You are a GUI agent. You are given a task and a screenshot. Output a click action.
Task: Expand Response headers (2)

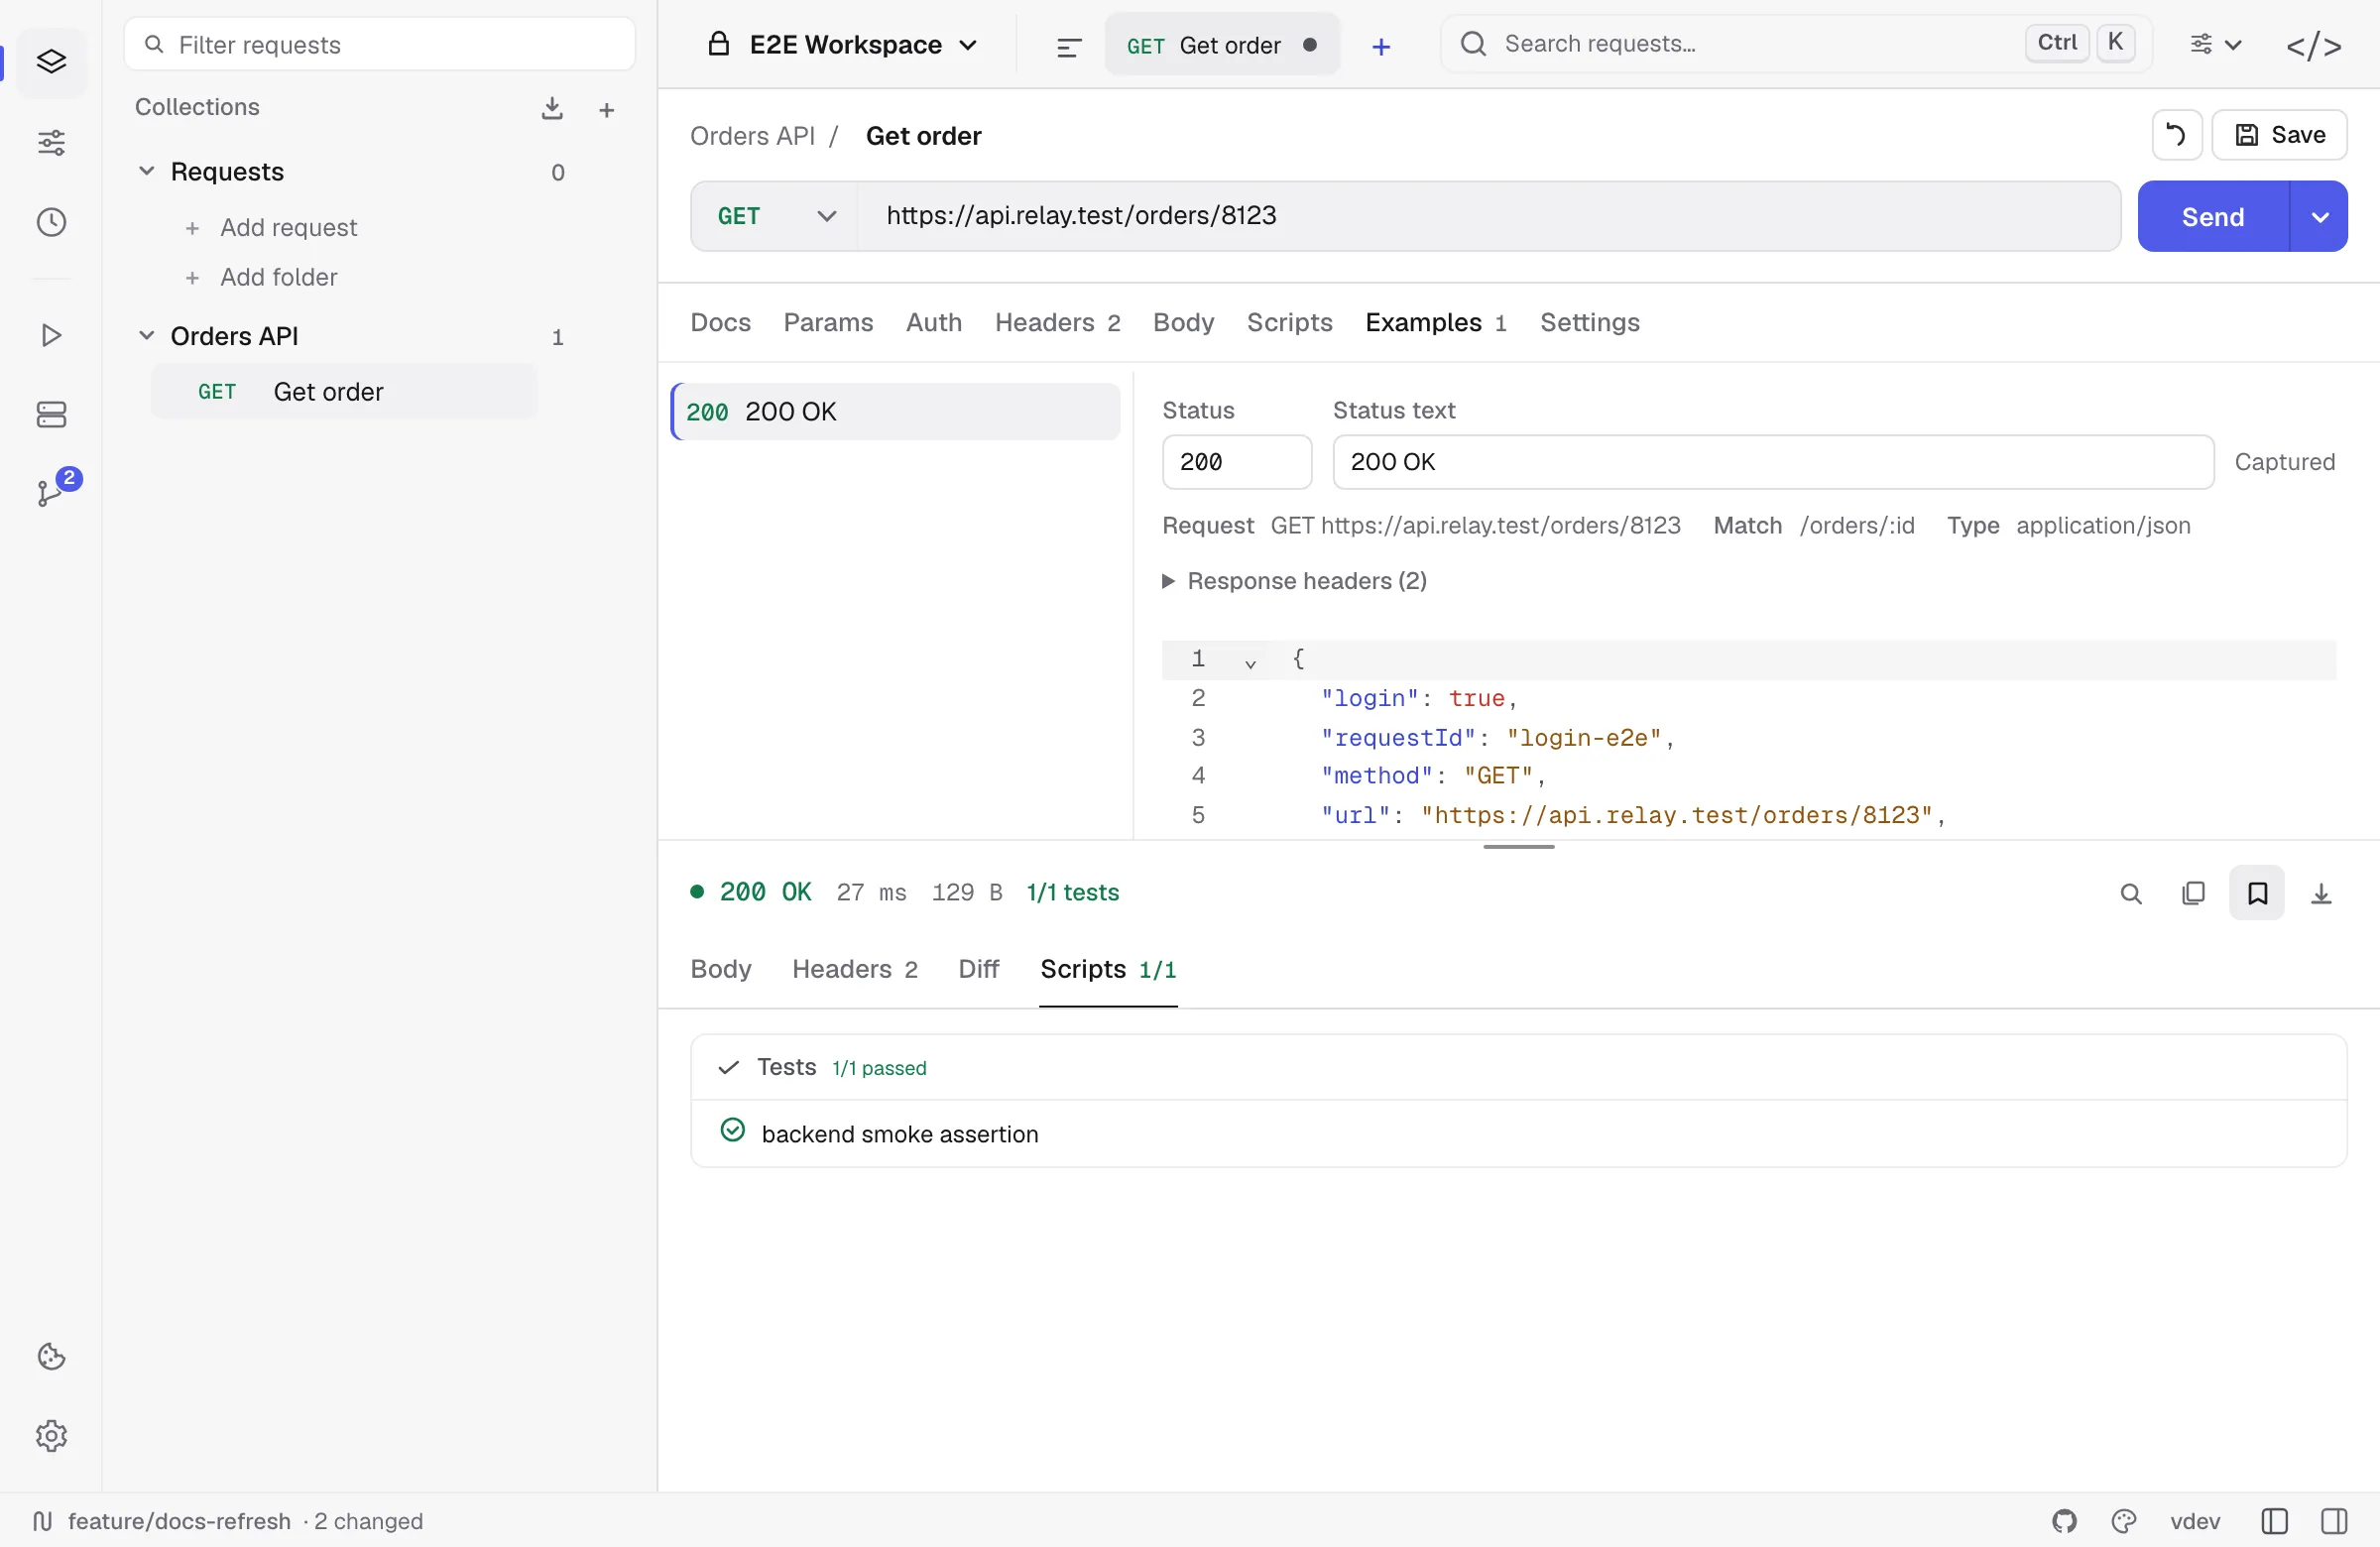(1295, 581)
